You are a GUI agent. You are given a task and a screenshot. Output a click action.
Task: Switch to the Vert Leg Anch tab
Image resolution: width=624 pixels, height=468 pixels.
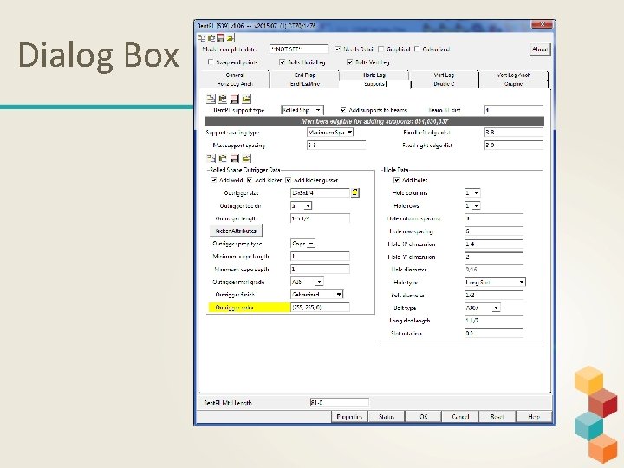pyautogui.click(x=513, y=75)
